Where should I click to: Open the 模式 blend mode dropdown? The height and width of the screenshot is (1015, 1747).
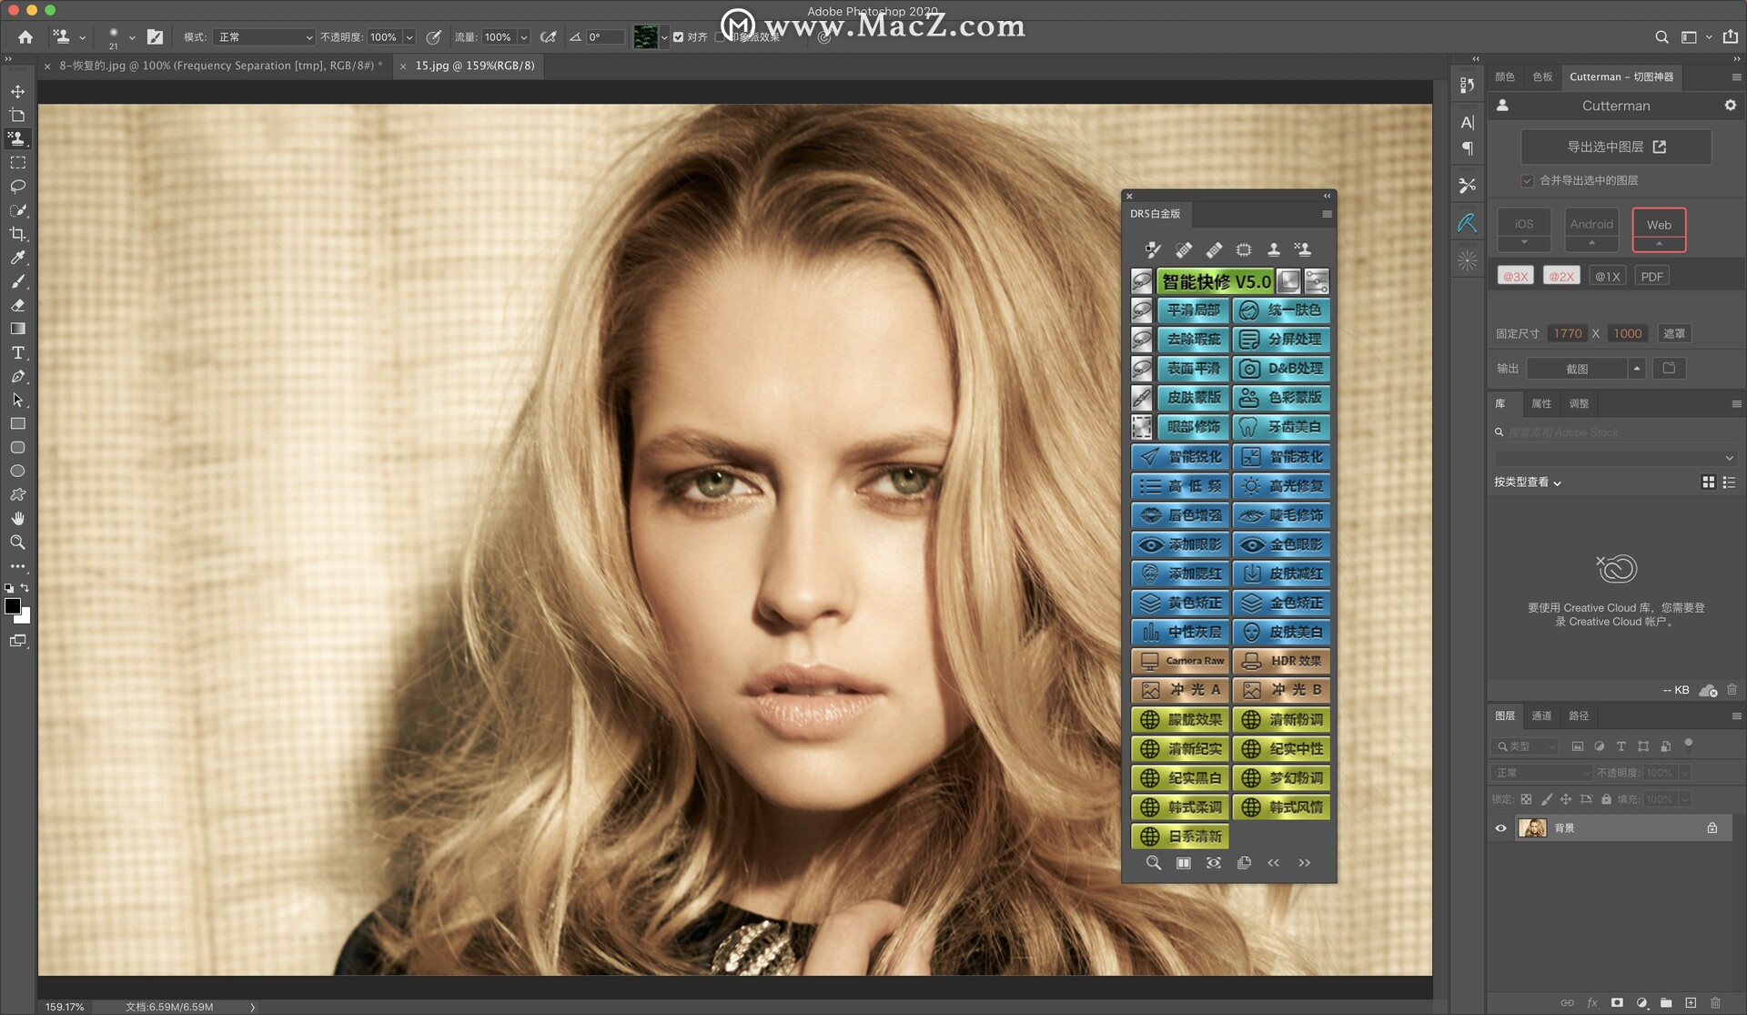(x=264, y=37)
